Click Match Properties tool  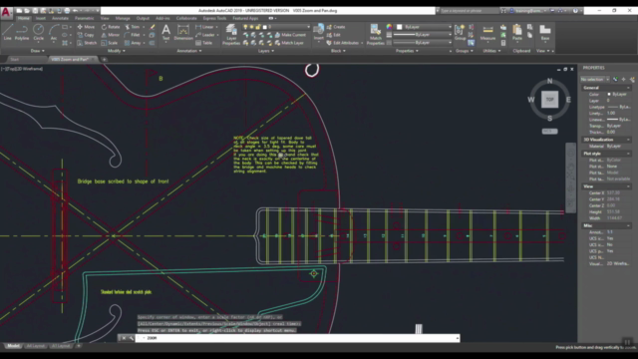tap(376, 34)
